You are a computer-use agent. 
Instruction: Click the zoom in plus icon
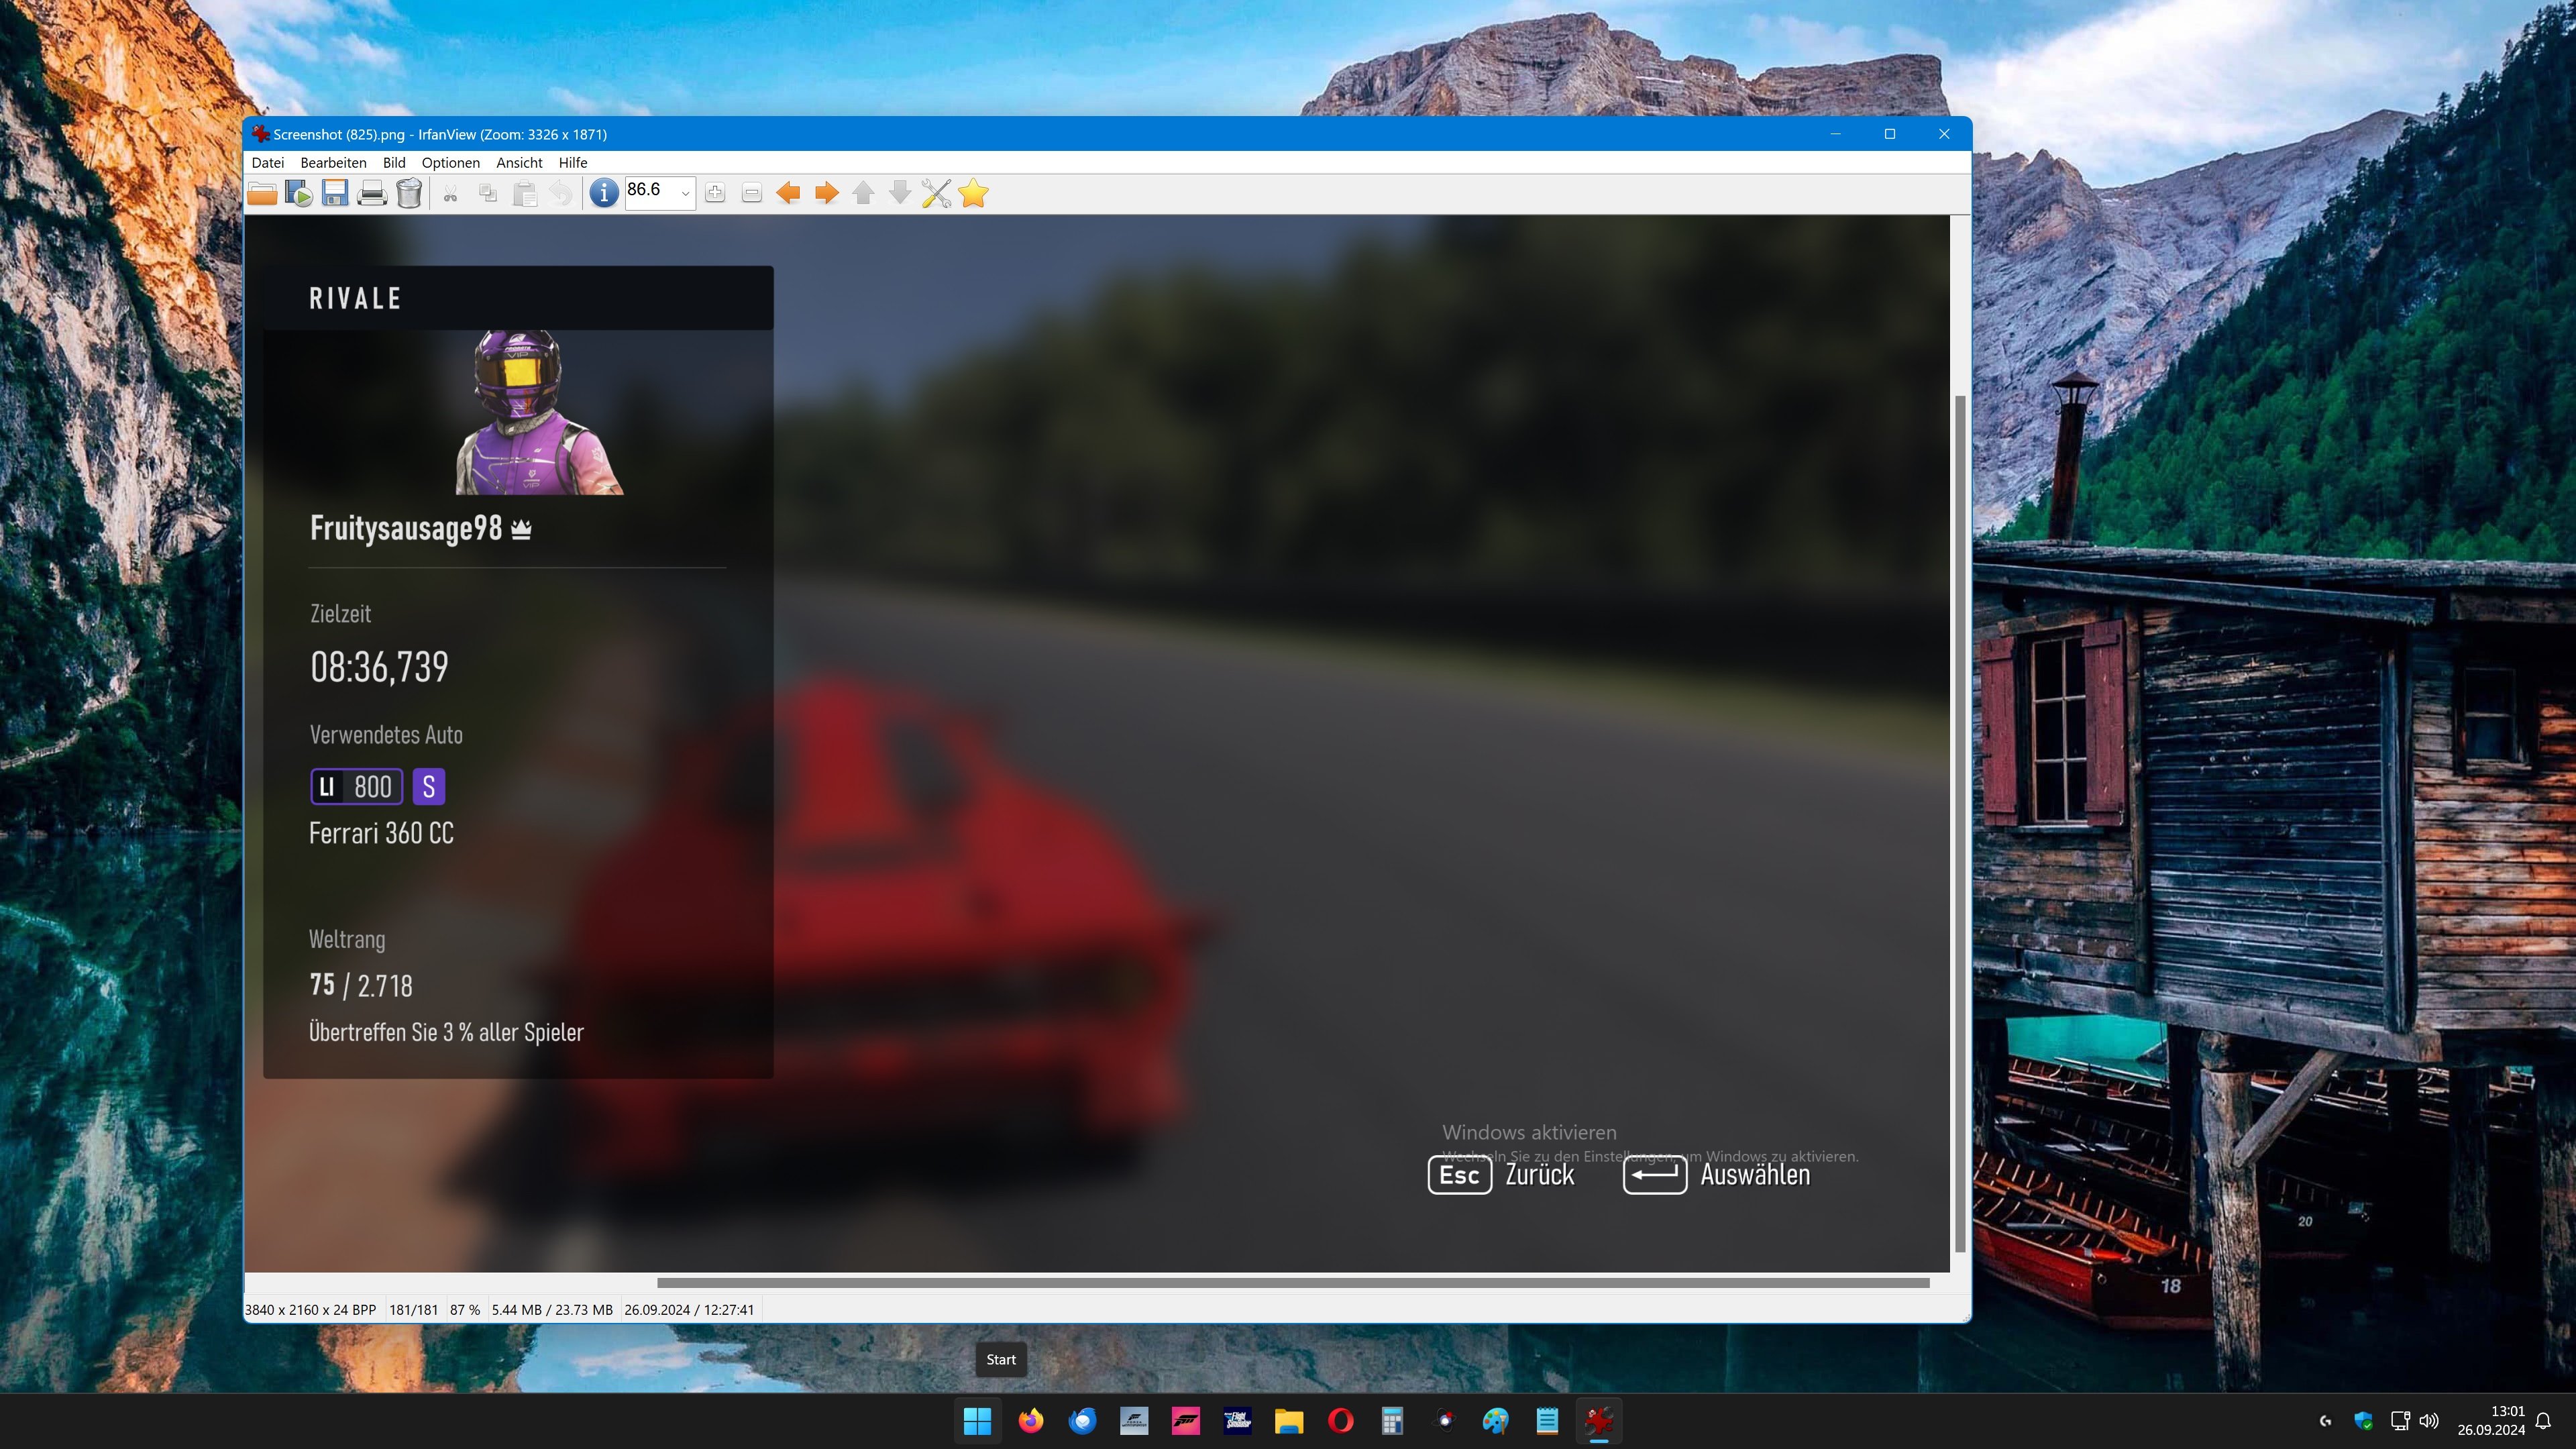pyautogui.click(x=715, y=193)
